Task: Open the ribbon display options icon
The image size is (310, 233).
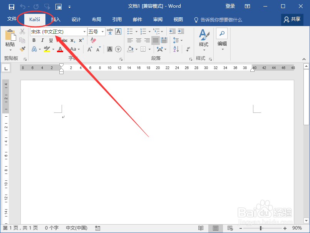Action: [247, 6]
